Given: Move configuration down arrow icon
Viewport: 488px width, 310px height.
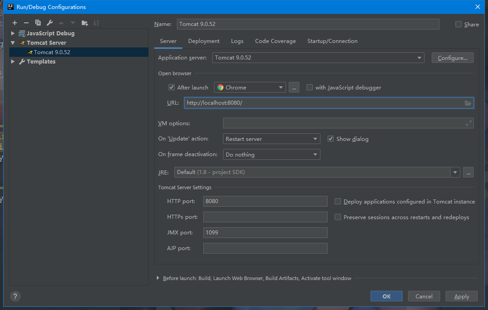Looking at the screenshot, I should (x=73, y=23).
